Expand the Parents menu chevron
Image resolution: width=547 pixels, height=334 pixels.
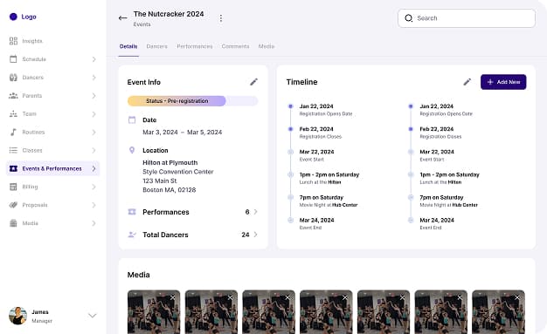[x=93, y=95]
